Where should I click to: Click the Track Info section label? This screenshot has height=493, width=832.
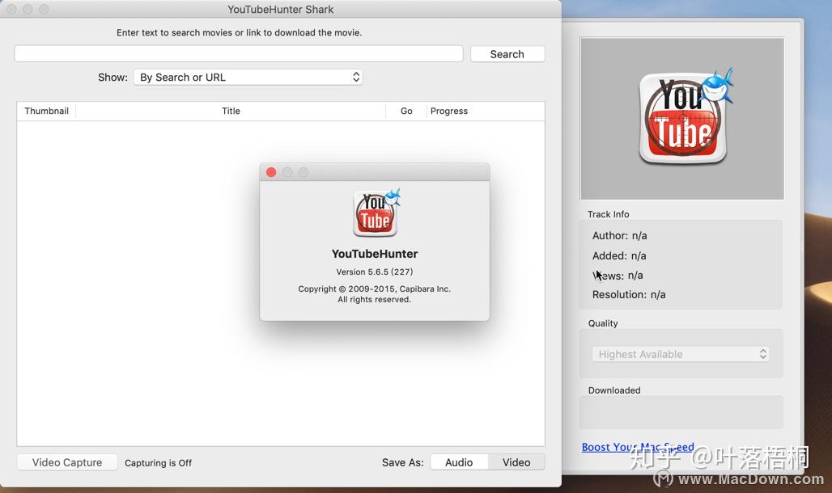pyautogui.click(x=608, y=214)
